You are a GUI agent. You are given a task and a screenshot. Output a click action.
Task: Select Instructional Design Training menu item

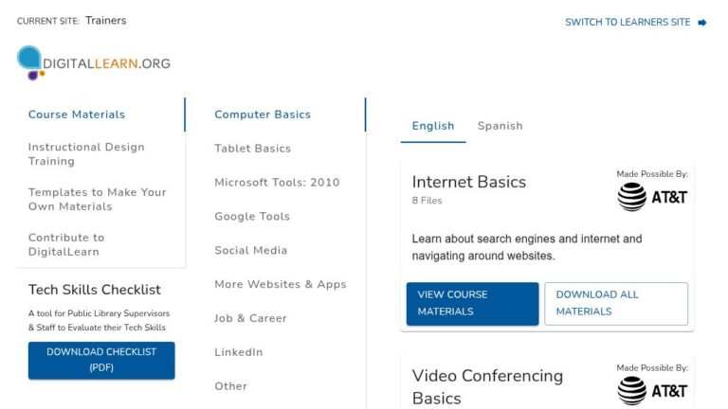(x=86, y=154)
